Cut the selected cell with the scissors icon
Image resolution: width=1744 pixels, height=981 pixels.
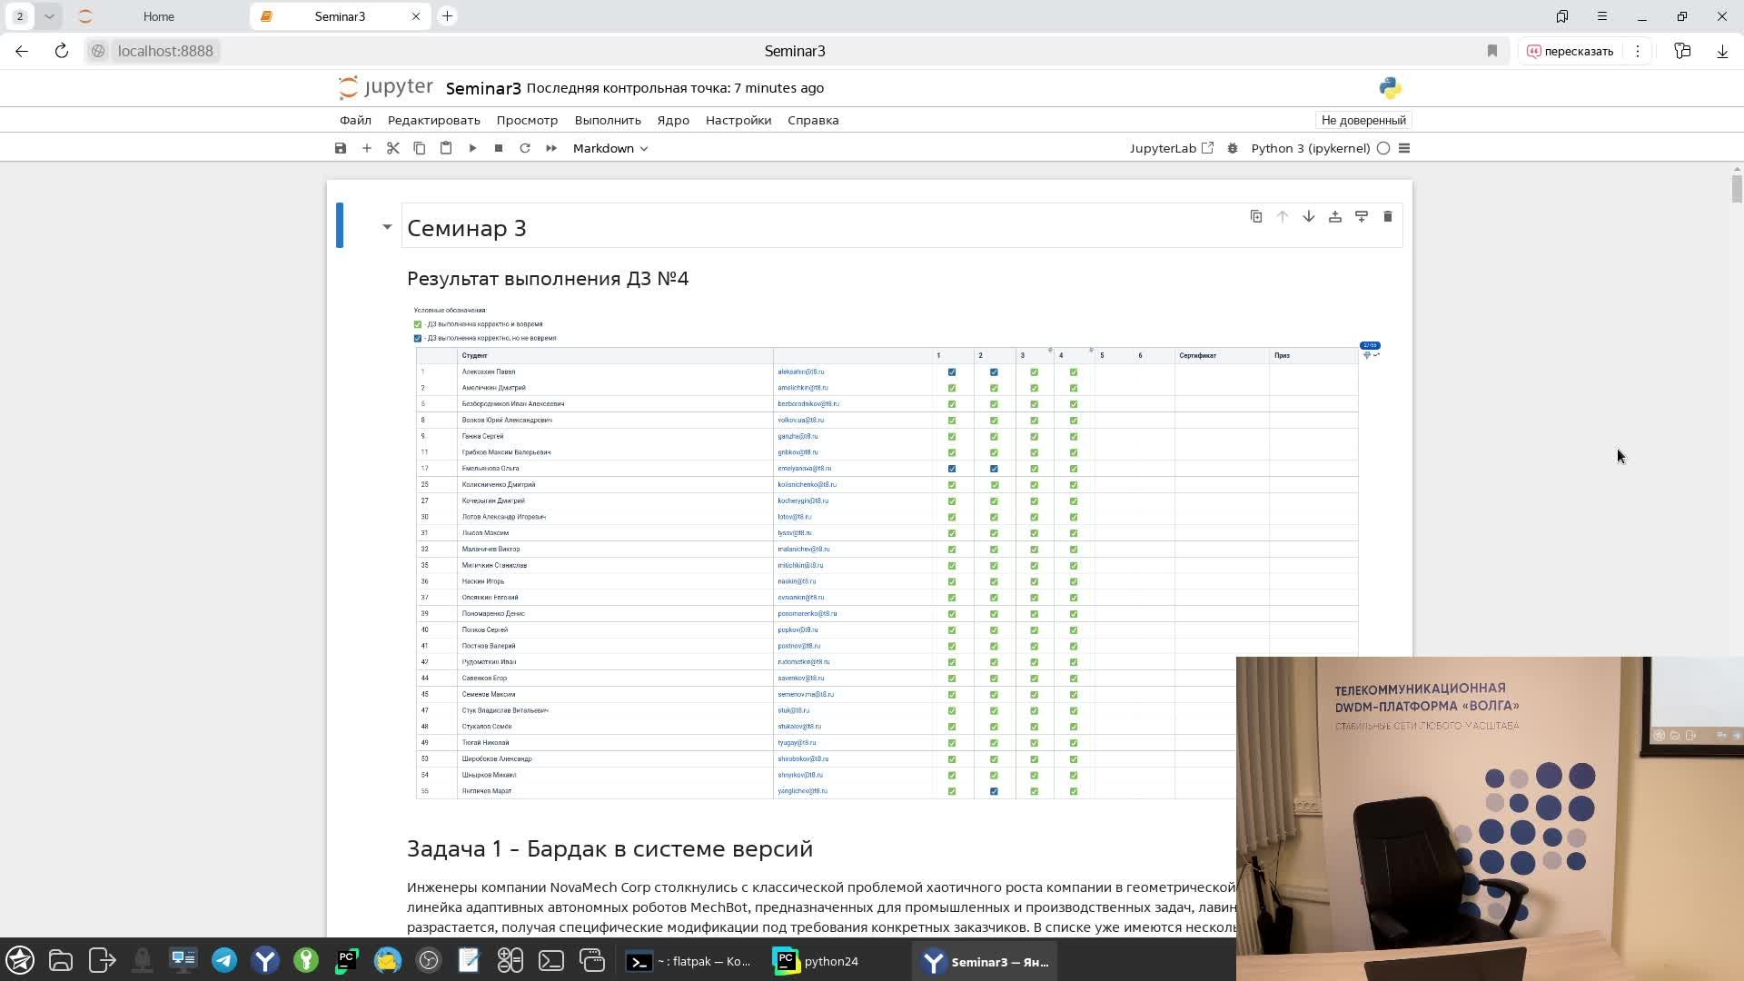[392, 148]
